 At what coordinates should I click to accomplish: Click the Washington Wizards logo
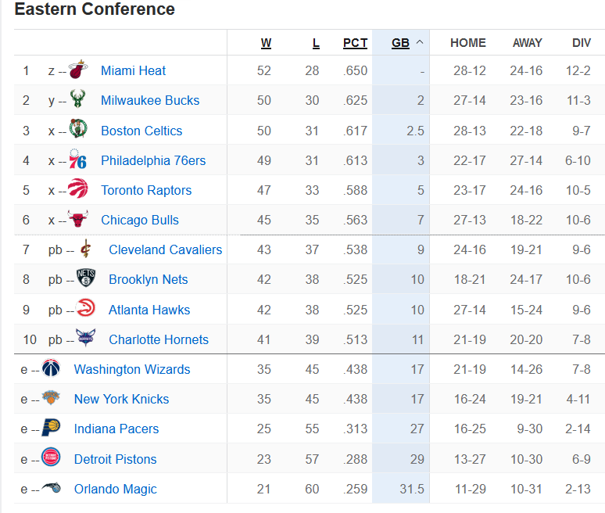point(51,368)
